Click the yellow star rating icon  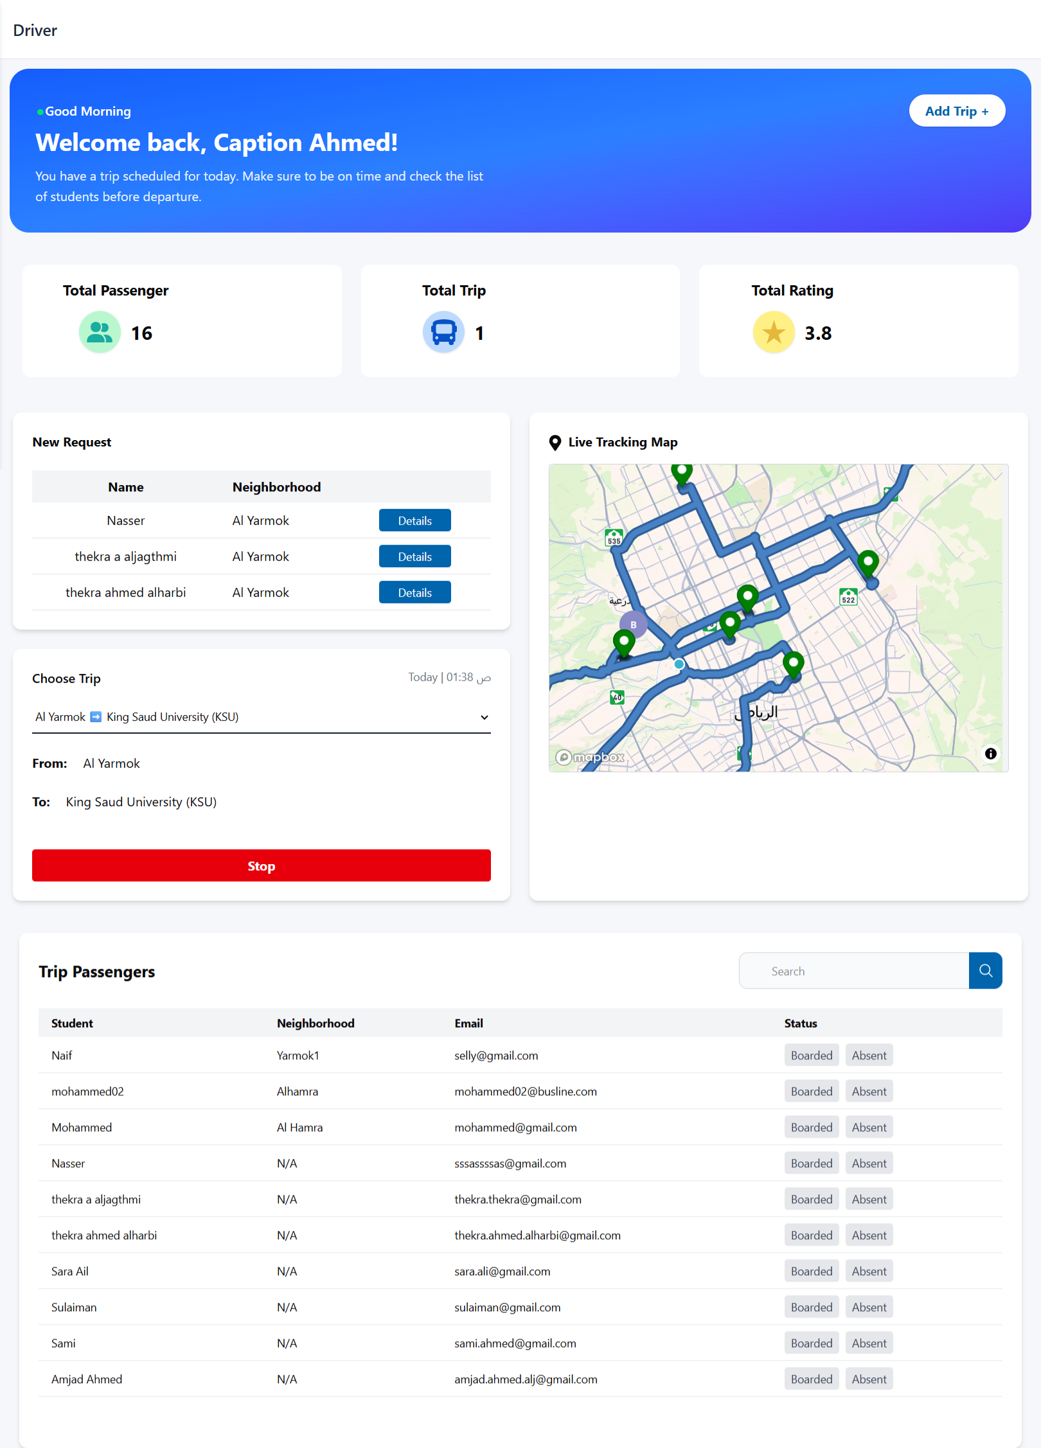coord(774,333)
